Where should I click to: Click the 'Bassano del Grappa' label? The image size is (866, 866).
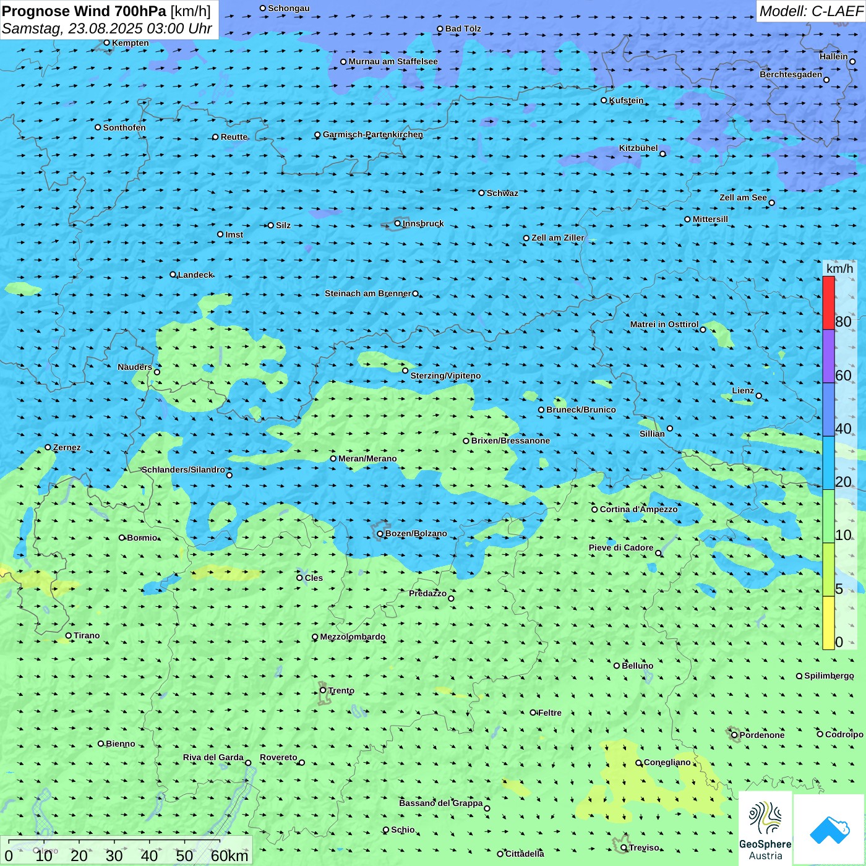(x=440, y=803)
